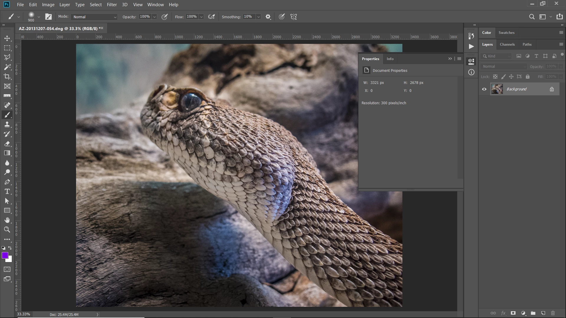The image size is (566, 318).
Task: Expand the Opacity value dropdown arrow
Action: pyautogui.click(x=154, y=17)
